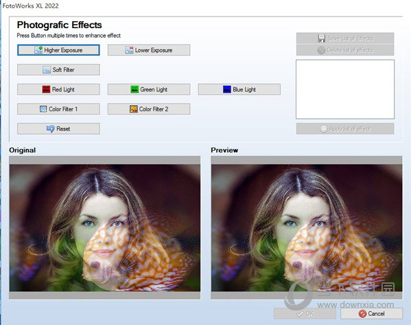Add Blue Light to the photo
The height and width of the screenshot is (325, 411).
tap(239, 89)
